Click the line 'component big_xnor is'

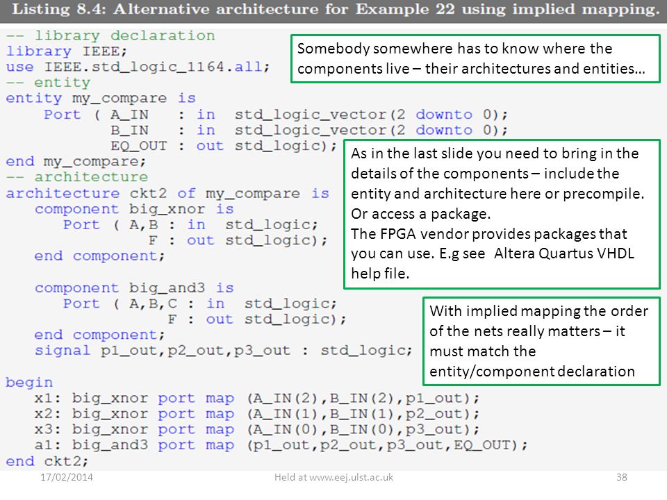click(x=134, y=210)
